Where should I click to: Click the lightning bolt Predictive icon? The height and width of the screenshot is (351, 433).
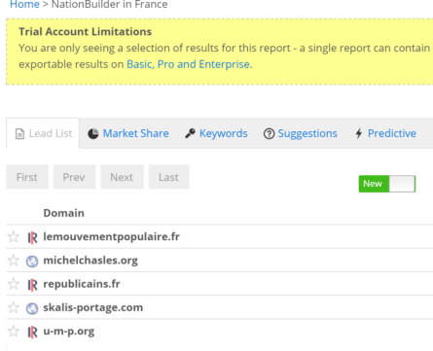tap(359, 133)
